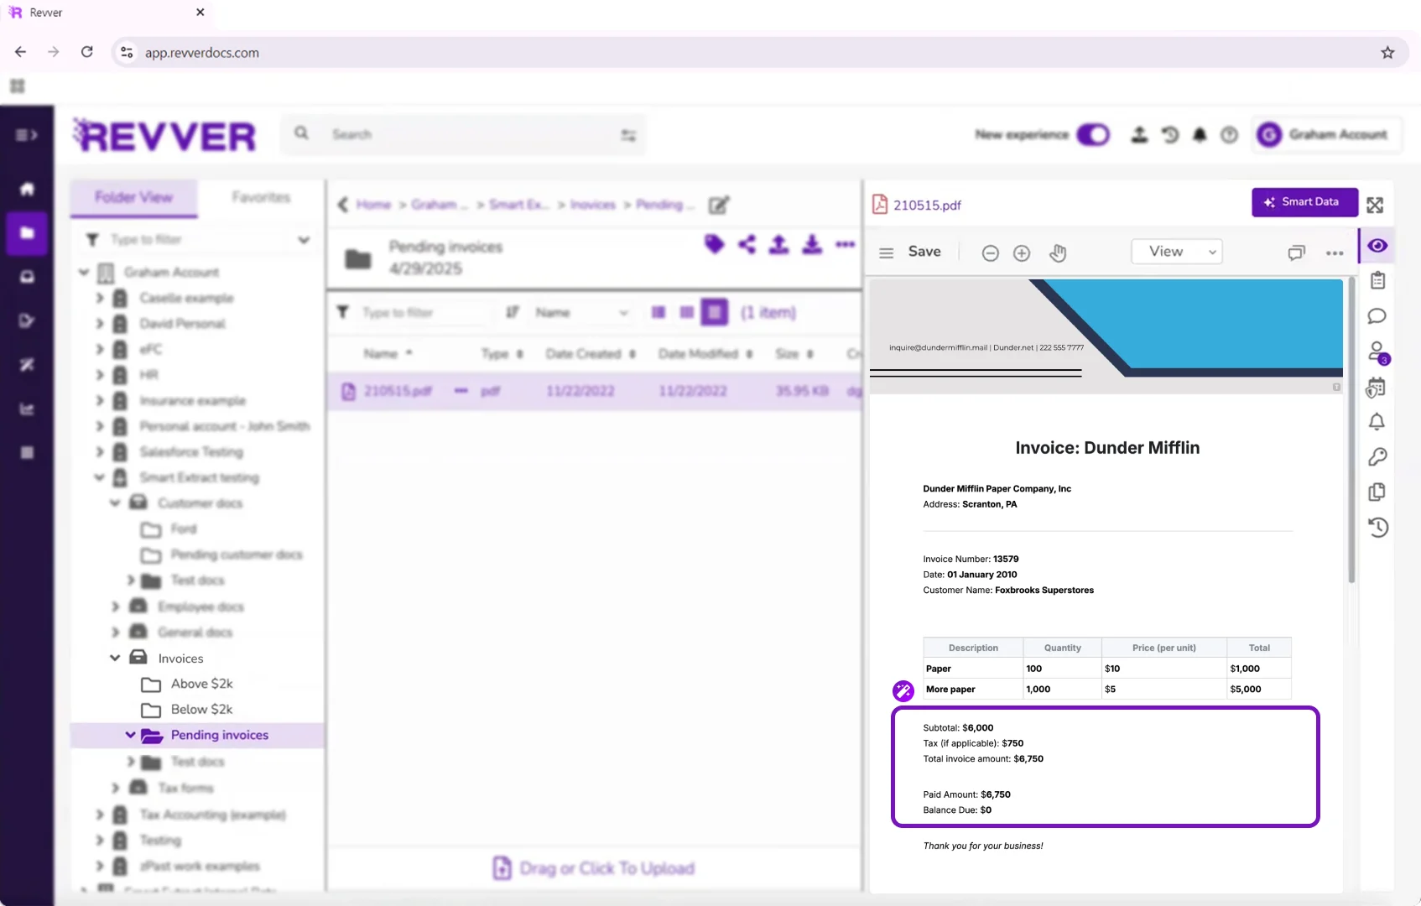
Task: Click Drag or Click To Upload area
Action: point(594,868)
